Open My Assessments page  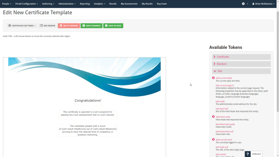pyautogui.click(x=129, y=4)
